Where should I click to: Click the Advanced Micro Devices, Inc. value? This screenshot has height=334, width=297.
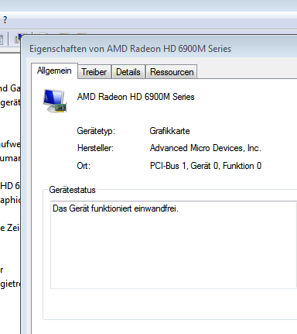pyautogui.click(x=206, y=148)
